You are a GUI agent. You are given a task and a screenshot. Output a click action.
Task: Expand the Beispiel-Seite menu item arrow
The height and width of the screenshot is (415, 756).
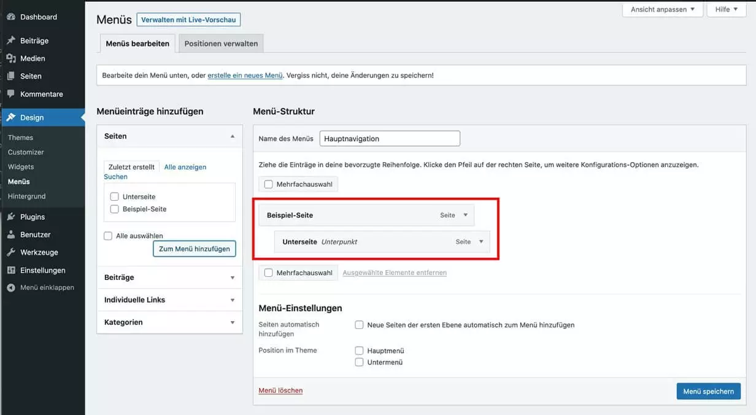click(465, 215)
